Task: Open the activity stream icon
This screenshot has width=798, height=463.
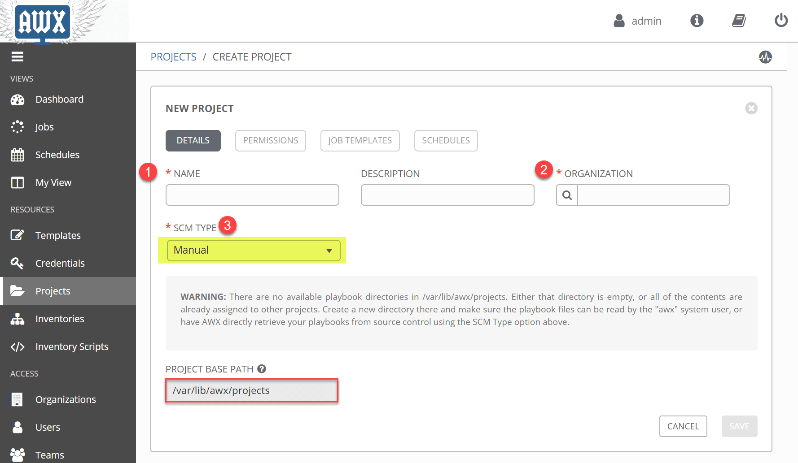Action: (765, 57)
